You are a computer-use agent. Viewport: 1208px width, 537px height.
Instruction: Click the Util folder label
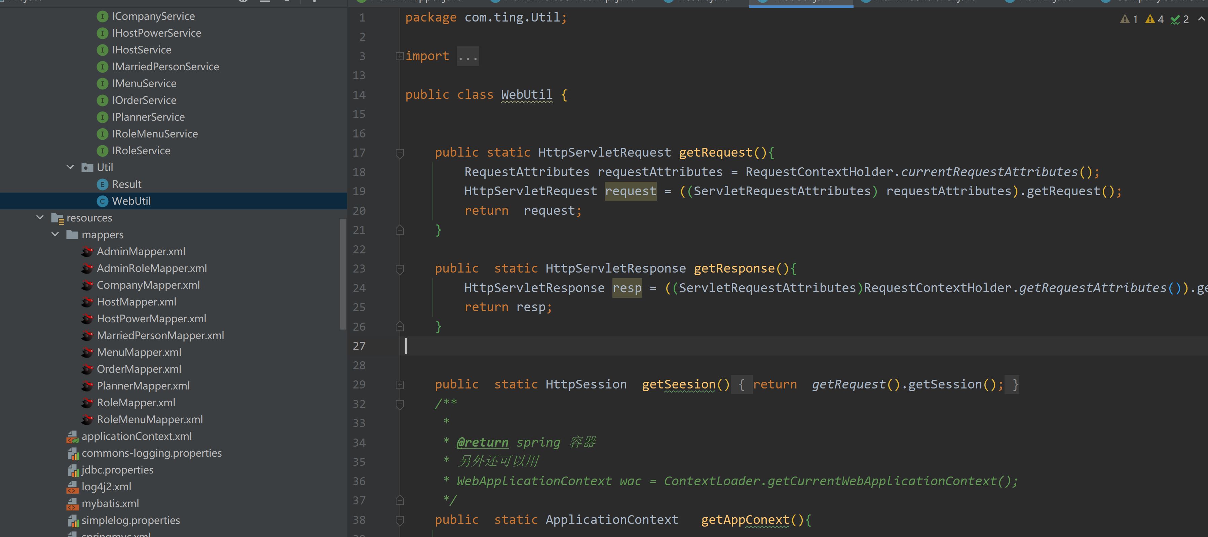[105, 168]
